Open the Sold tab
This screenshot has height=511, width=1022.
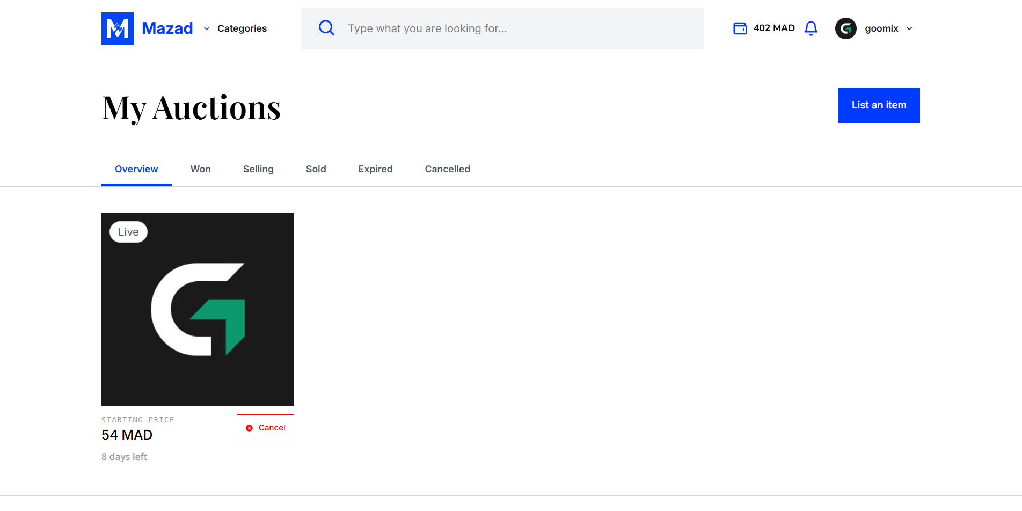click(x=316, y=169)
